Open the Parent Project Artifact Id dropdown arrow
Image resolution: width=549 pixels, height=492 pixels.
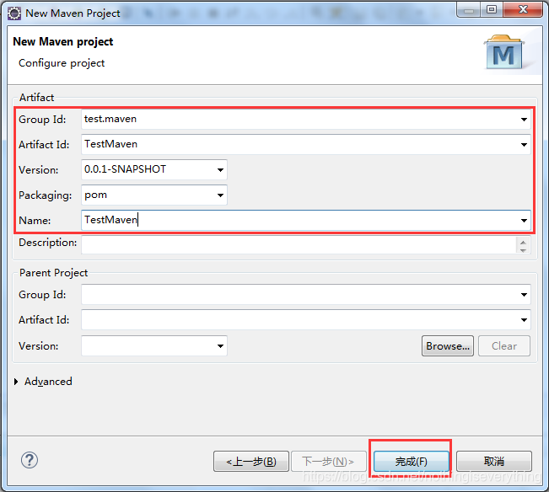click(524, 320)
